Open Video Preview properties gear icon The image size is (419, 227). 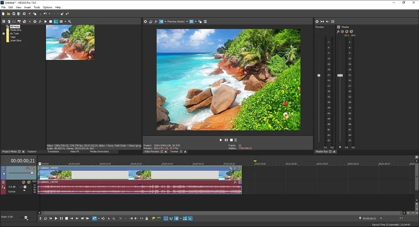point(145,22)
